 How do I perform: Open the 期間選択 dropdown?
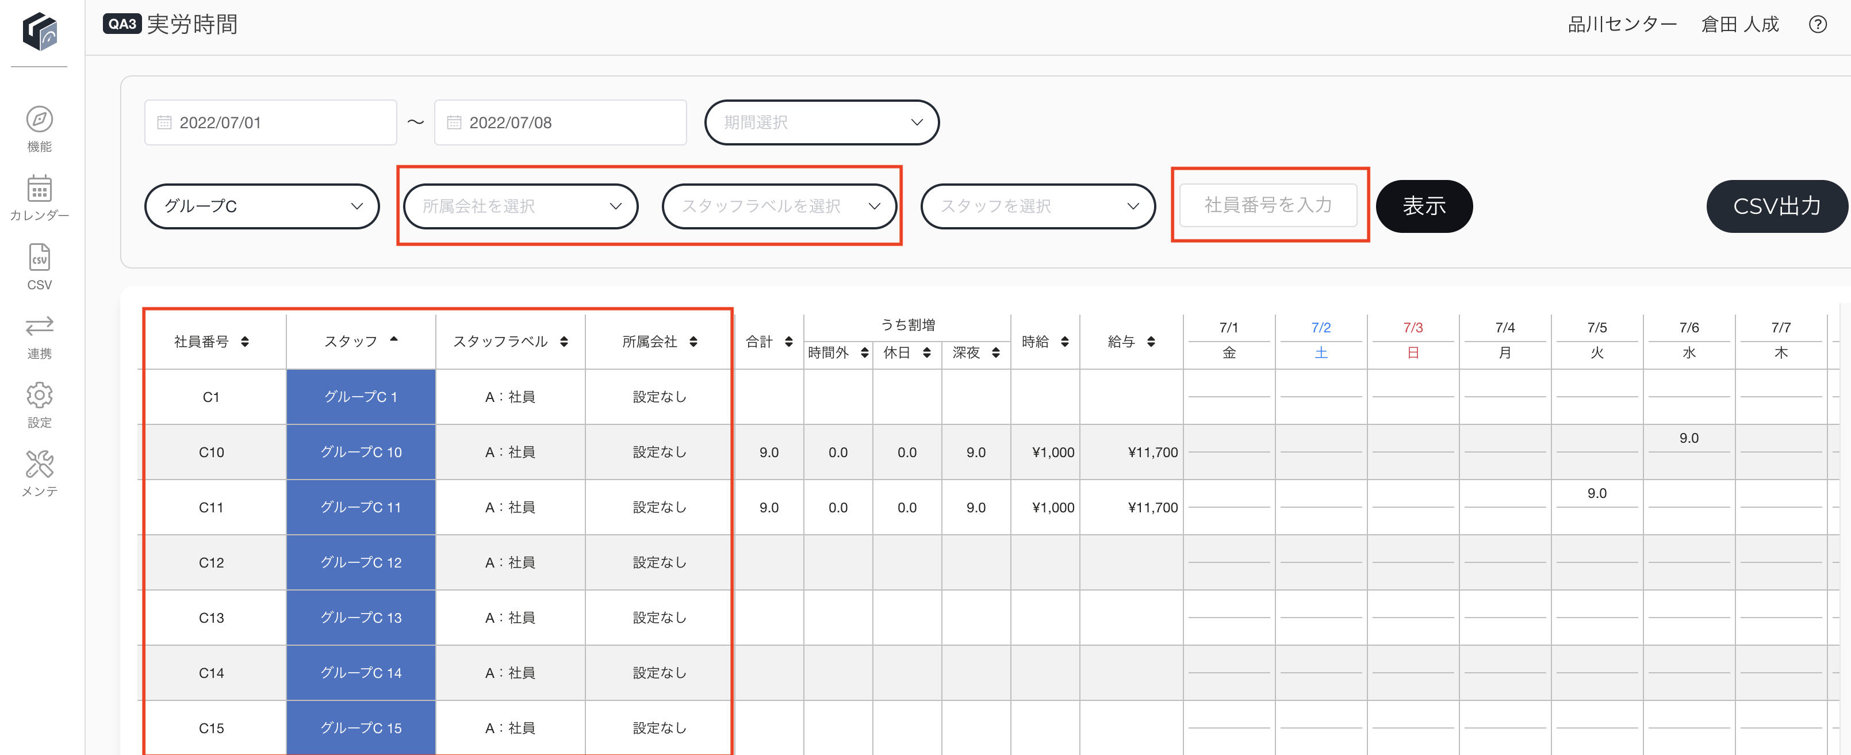[x=822, y=123]
